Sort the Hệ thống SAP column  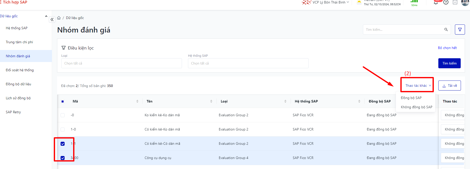tap(359, 101)
